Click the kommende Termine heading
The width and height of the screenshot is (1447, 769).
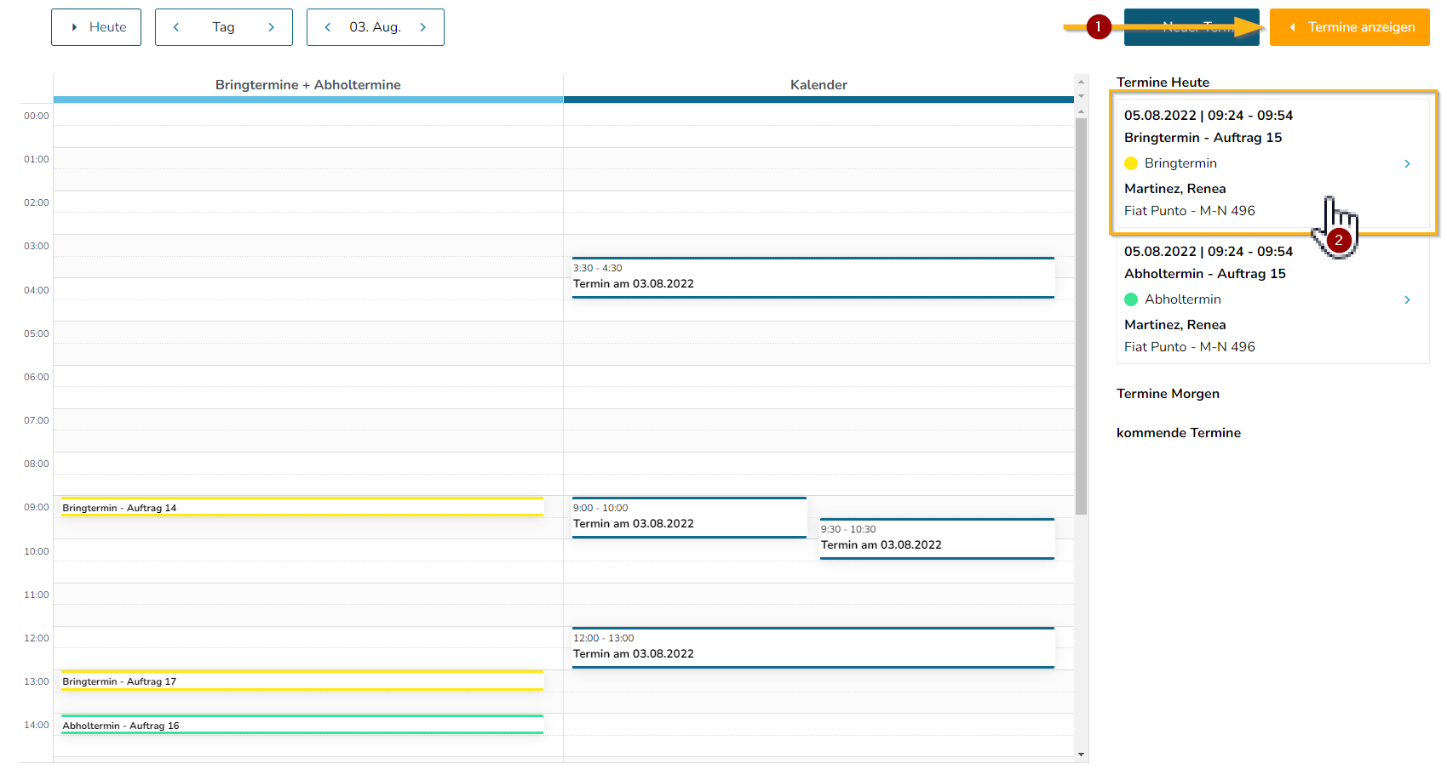click(1179, 433)
